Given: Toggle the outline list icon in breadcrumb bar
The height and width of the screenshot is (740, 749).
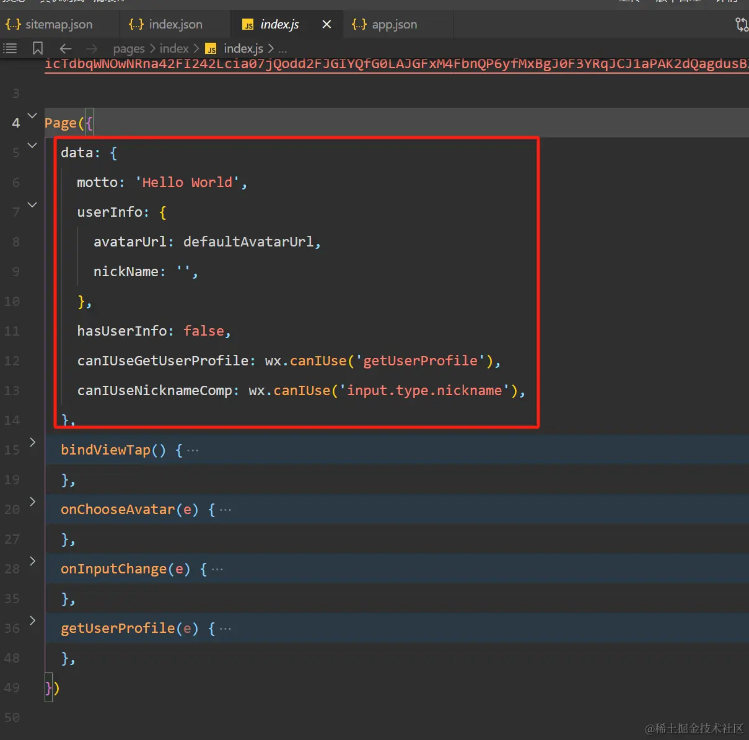Looking at the screenshot, I should (10, 48).
